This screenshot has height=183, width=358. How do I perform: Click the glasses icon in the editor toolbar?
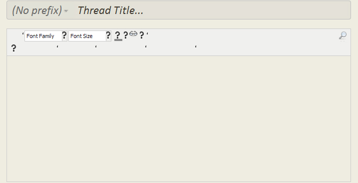133,33
